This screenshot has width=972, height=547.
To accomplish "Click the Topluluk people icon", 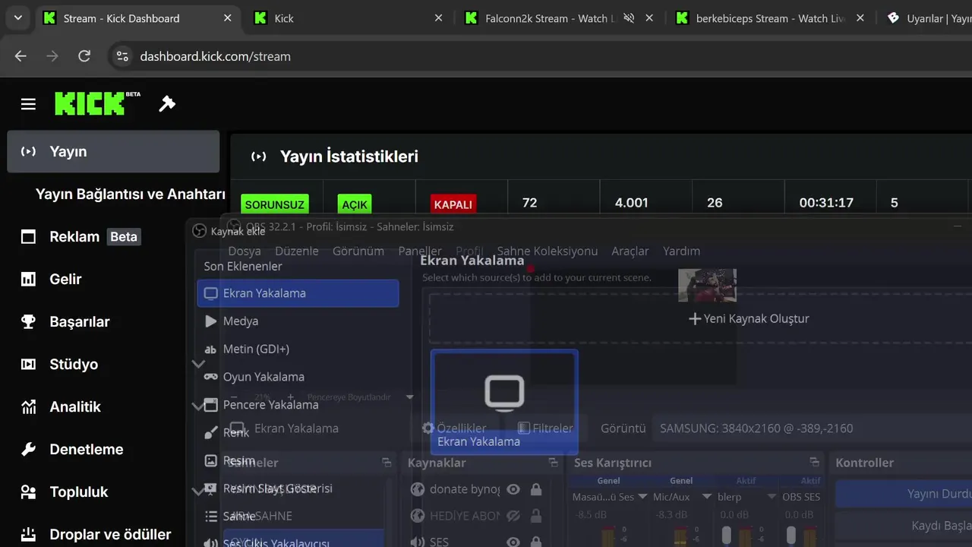I will click(28, 492).
